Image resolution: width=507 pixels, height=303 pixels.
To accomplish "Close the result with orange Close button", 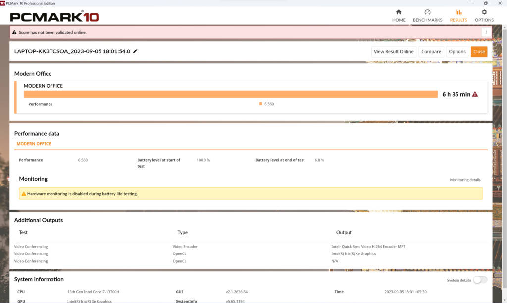I will pos(479,52).
